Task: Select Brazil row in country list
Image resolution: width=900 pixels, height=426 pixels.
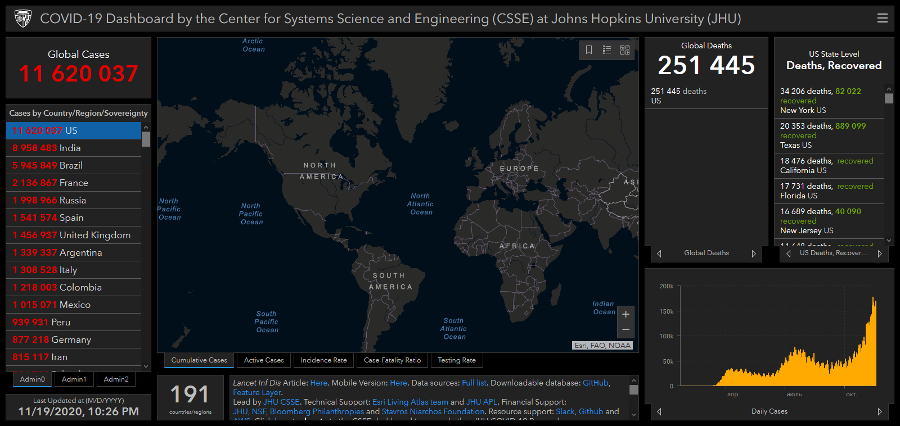Action: click(x=74, y=165)
